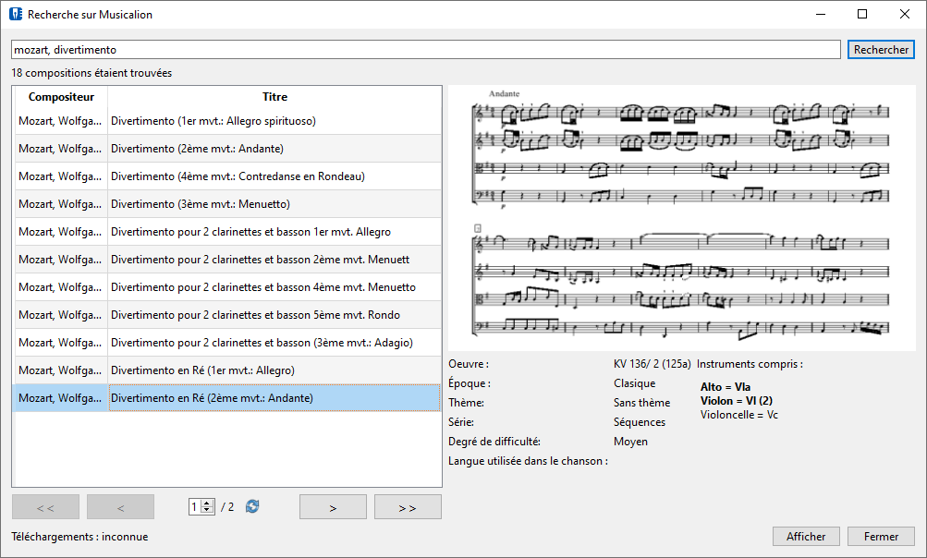This screenshot has width=927, height=558.
Task: Click composer cell of the 5ème mvt. Rondo row
Action: coord(60,315)
